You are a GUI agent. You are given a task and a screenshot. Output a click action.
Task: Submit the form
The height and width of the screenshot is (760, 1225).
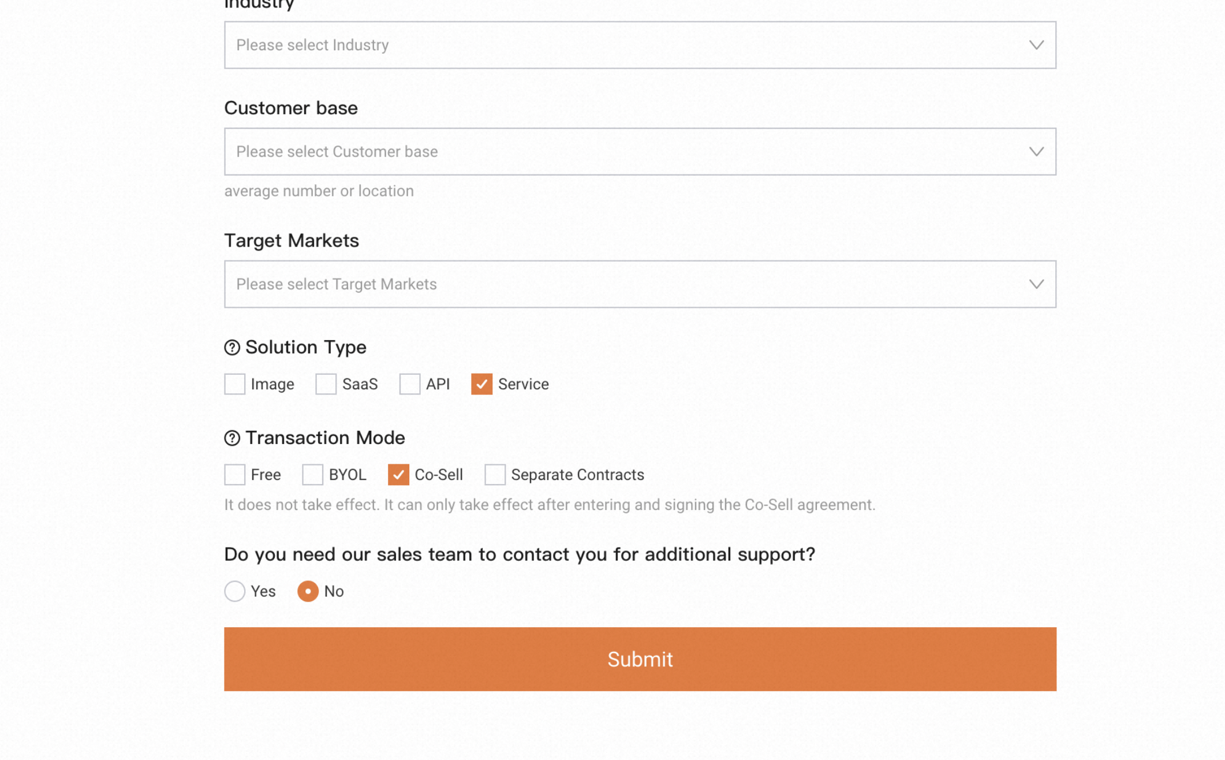click(640, 659)
